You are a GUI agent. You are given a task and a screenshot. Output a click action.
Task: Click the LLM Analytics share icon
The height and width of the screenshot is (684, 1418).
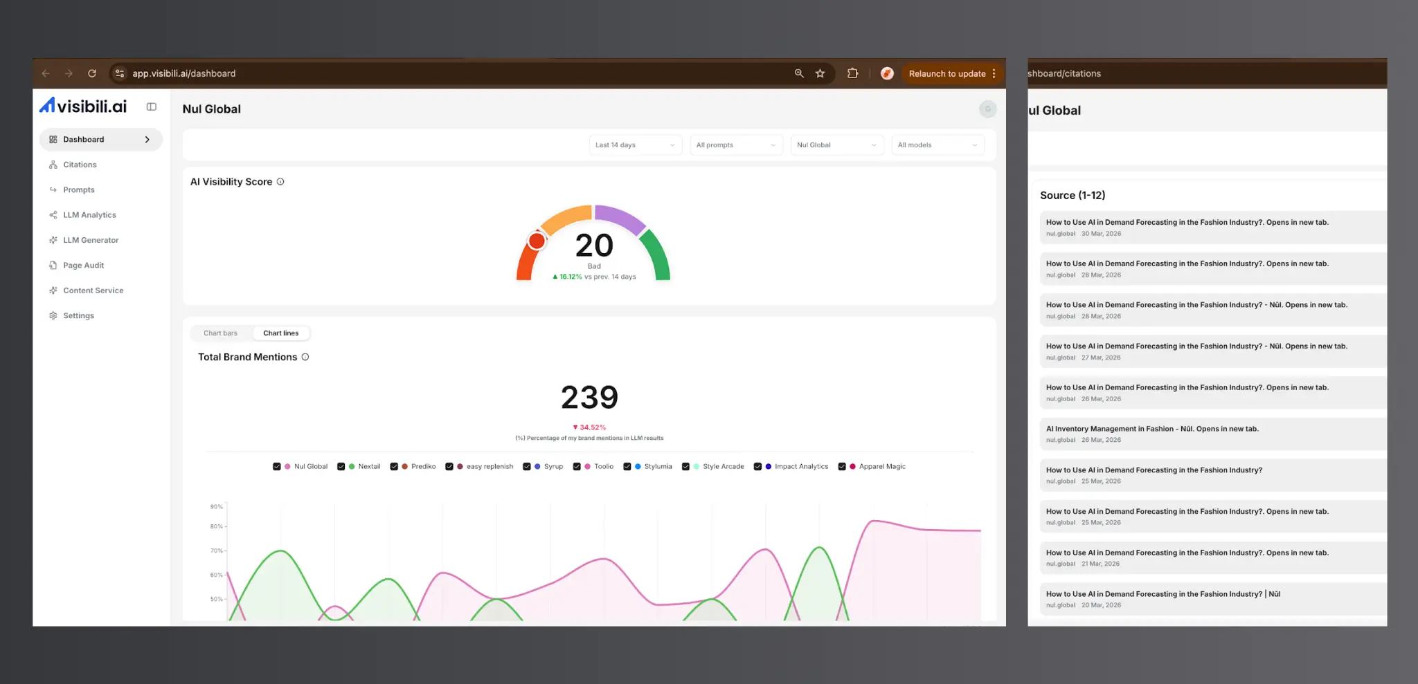[x=53, y=215]
